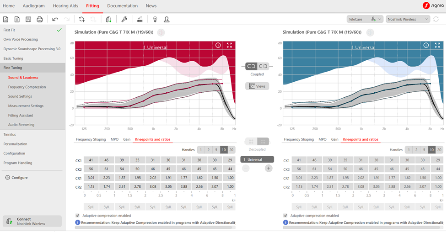
Task: Show info for the blue right graph
Action: (x=426, y=45)
